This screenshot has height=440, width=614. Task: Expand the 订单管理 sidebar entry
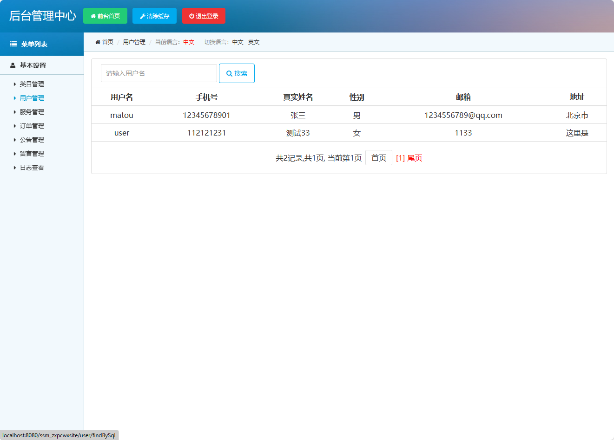pyautogui.click(x=32, y=125)
